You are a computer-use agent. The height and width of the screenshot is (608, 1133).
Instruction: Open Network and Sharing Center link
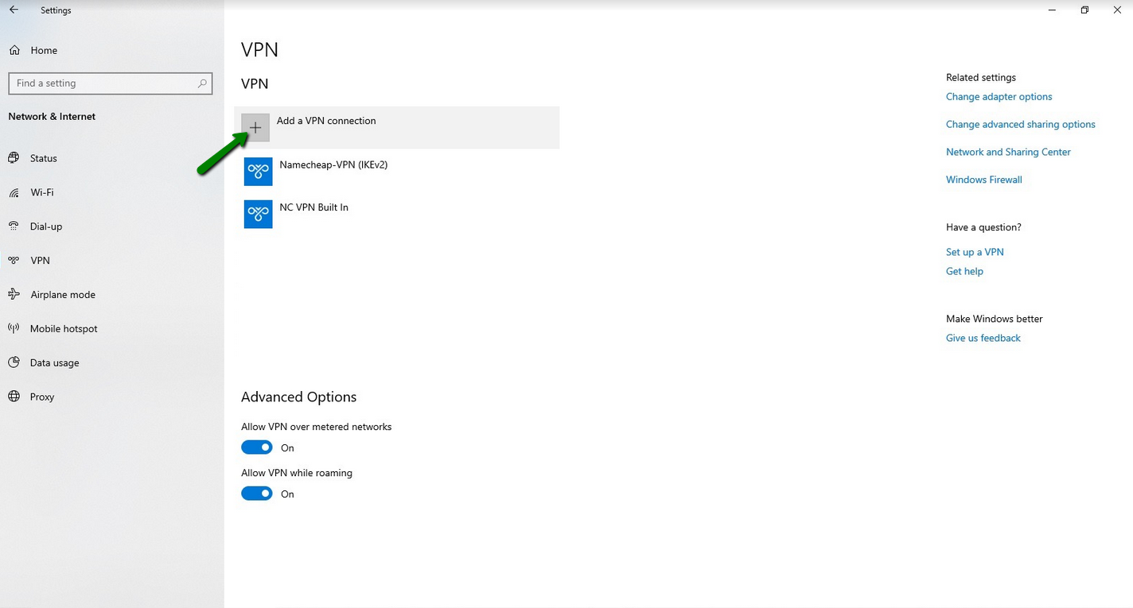coord(1008,153)
